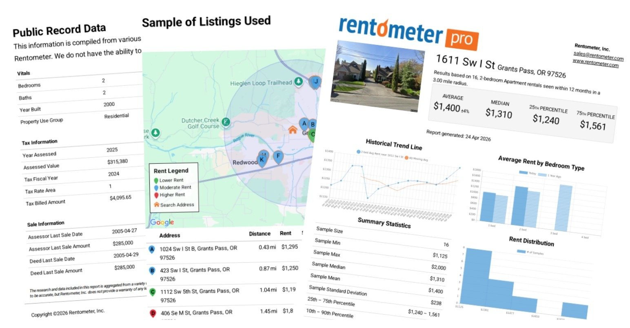Click the darker Today bar above 2 bed
The width and height of the screenshot is (630, 328).
click(521, 206)
